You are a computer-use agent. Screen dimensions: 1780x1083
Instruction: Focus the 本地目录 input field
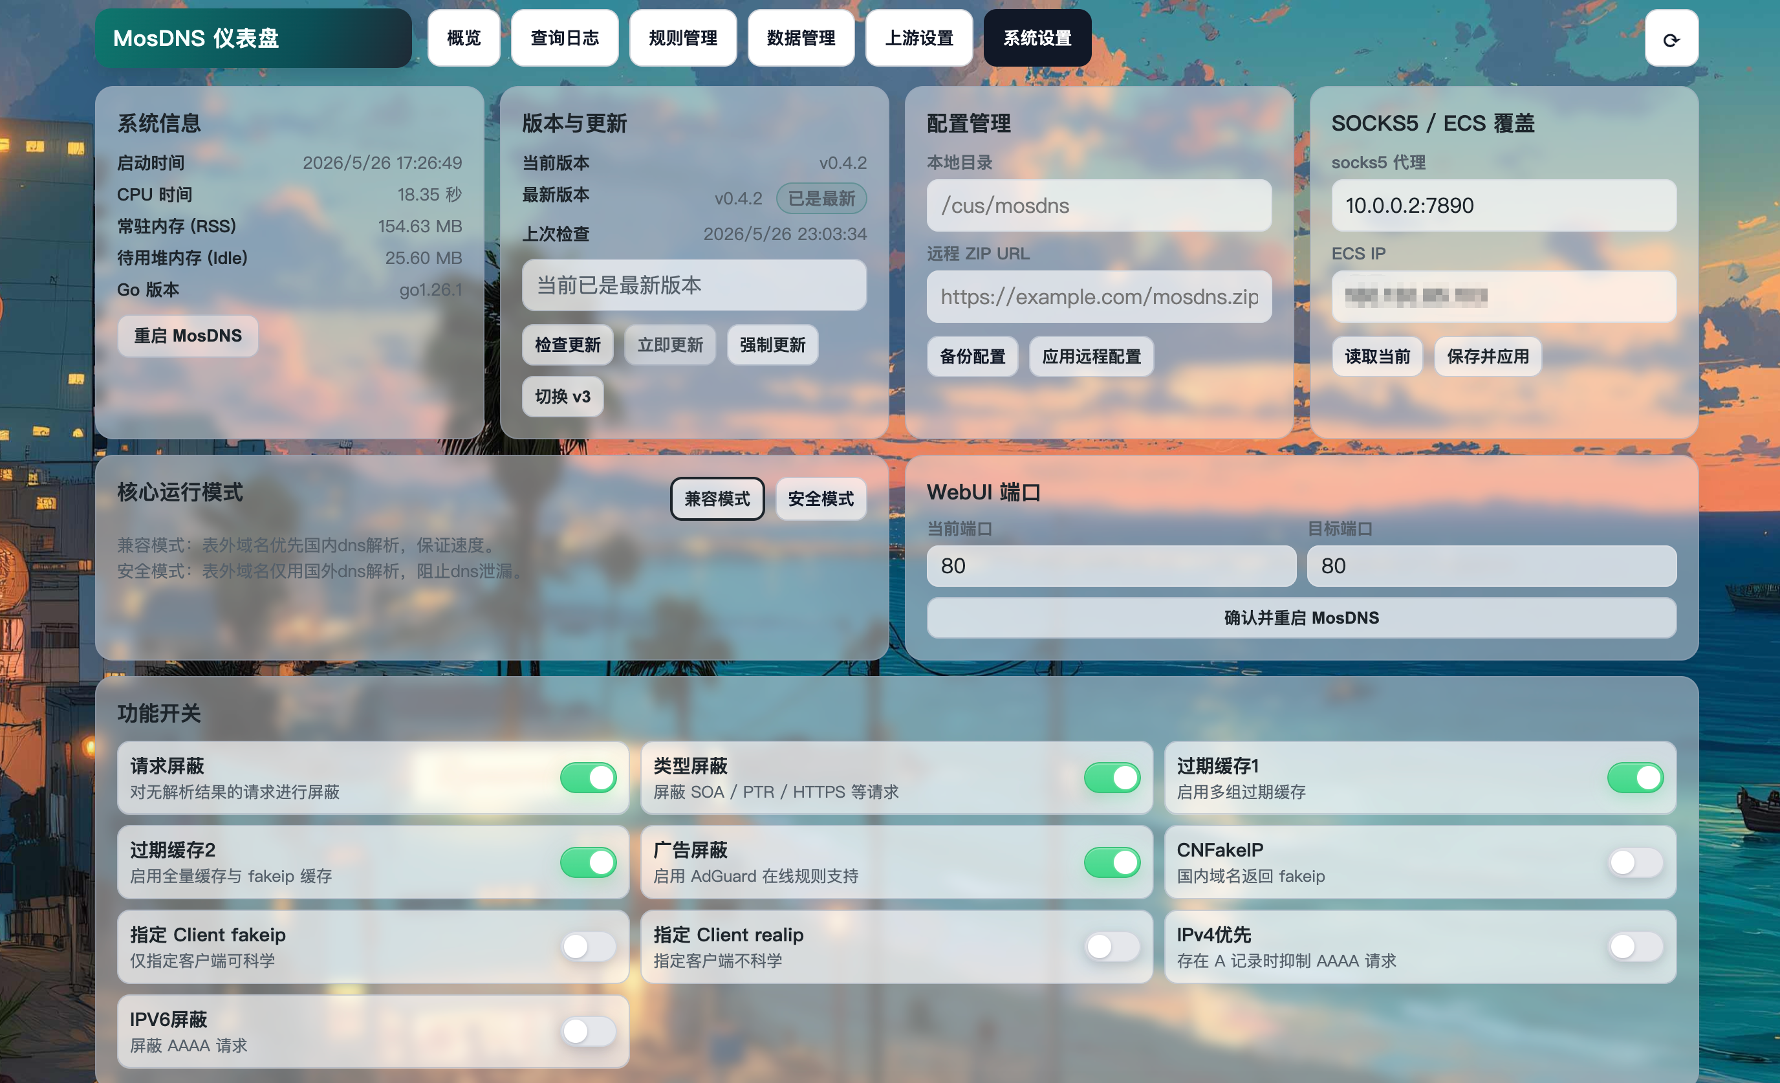tap(1099, 206)
